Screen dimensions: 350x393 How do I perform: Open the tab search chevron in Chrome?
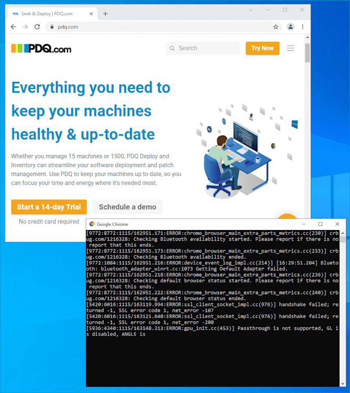point(251,10)
